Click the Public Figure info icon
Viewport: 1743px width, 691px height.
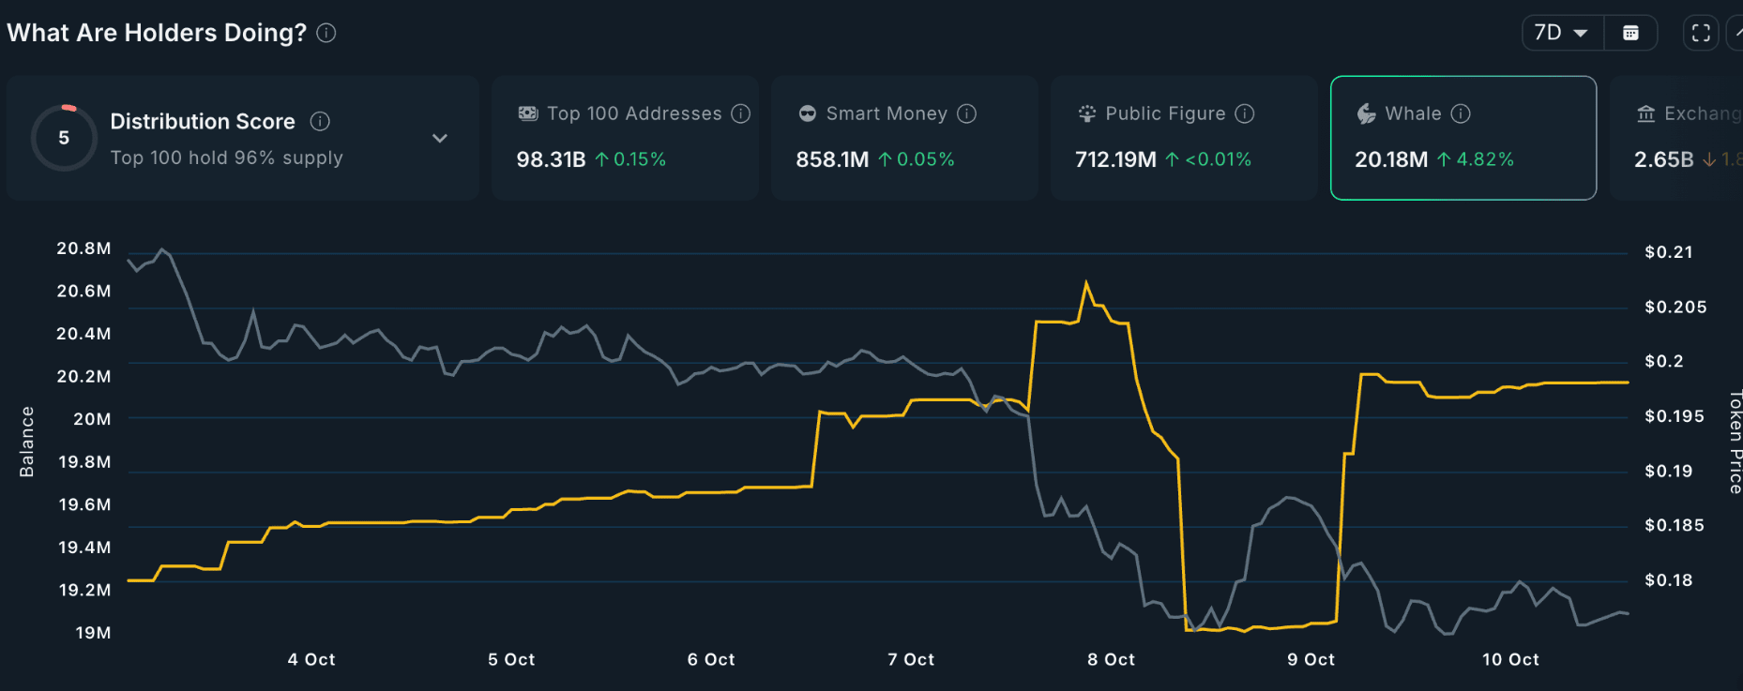coord(1245,113)
